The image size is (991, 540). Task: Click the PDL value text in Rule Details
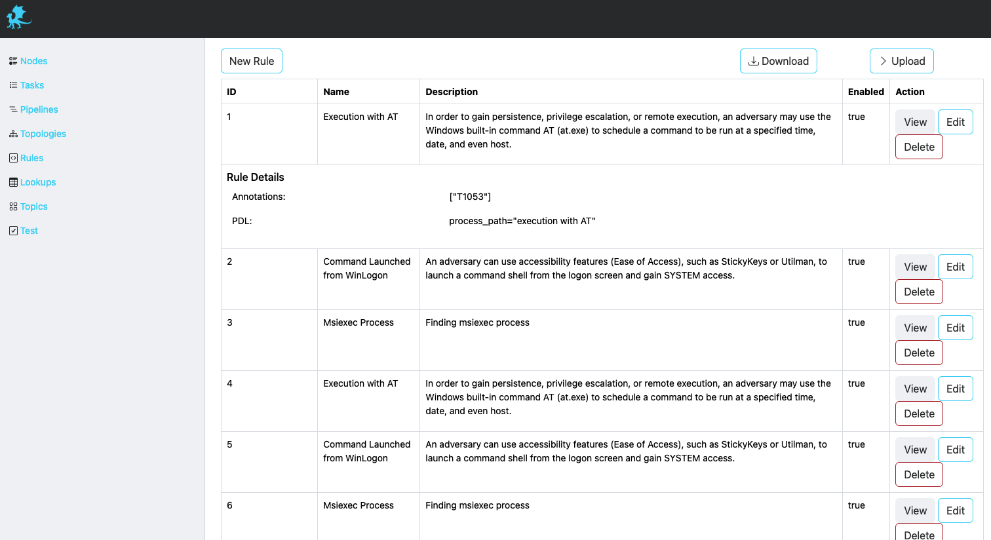522,221
